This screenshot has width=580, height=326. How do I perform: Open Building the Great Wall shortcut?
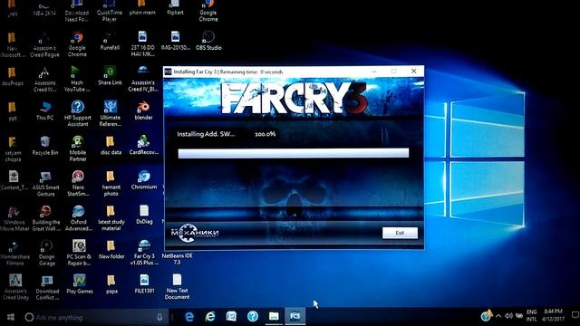coord(46,218)
